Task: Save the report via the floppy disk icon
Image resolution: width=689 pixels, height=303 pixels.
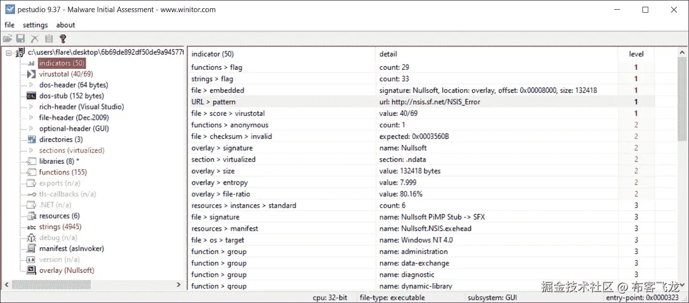Action: (20, 38)
